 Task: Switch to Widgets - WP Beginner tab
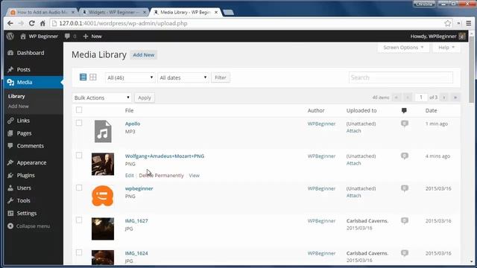[114, 12]
